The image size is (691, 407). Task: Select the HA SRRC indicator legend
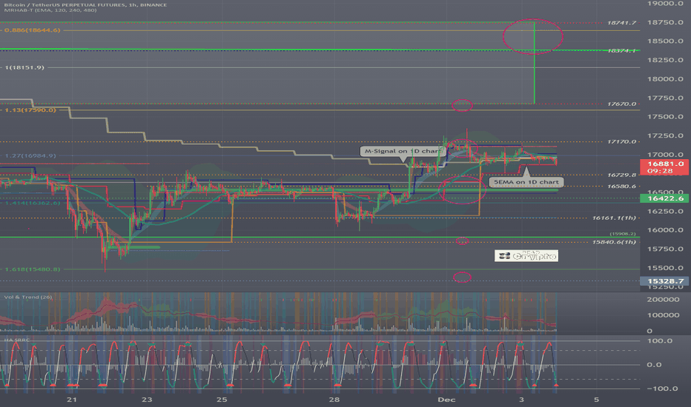click(17, 340)
